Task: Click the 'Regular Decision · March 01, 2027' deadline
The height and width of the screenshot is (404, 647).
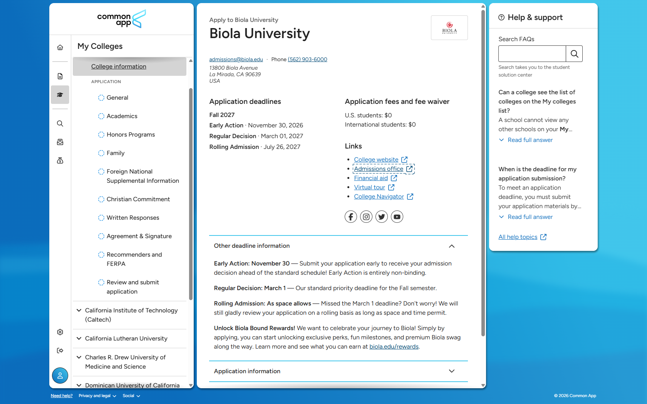Action: point(256,136)
